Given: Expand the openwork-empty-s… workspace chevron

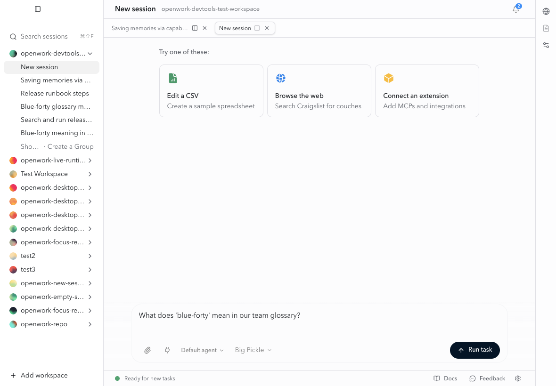Looking at the screenshot, I should coord(90,297).
